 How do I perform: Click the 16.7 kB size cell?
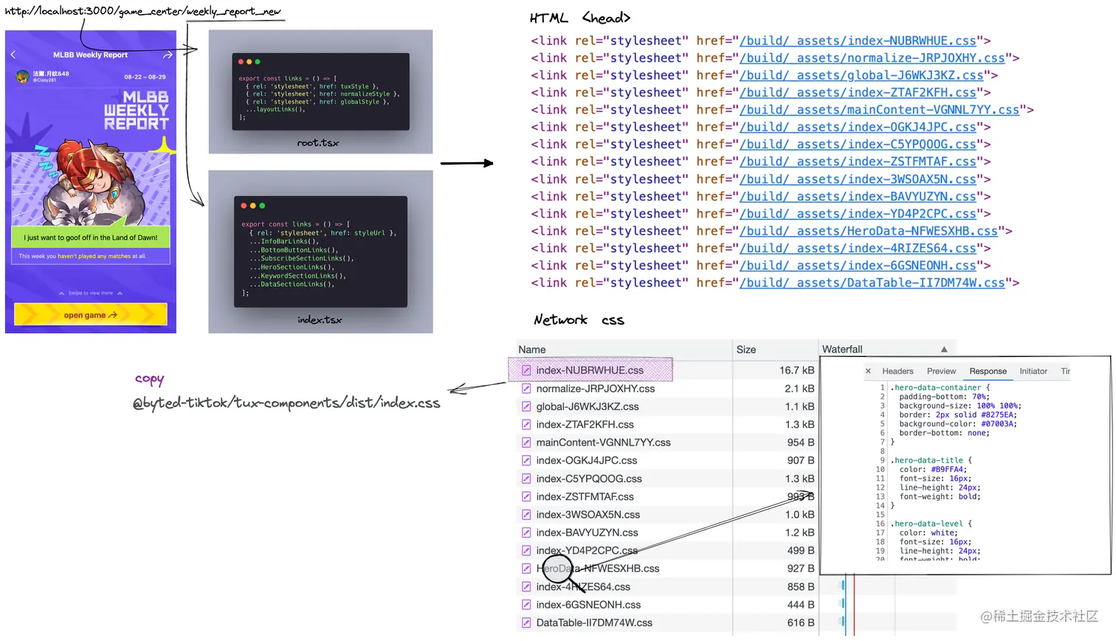point(796,370)
